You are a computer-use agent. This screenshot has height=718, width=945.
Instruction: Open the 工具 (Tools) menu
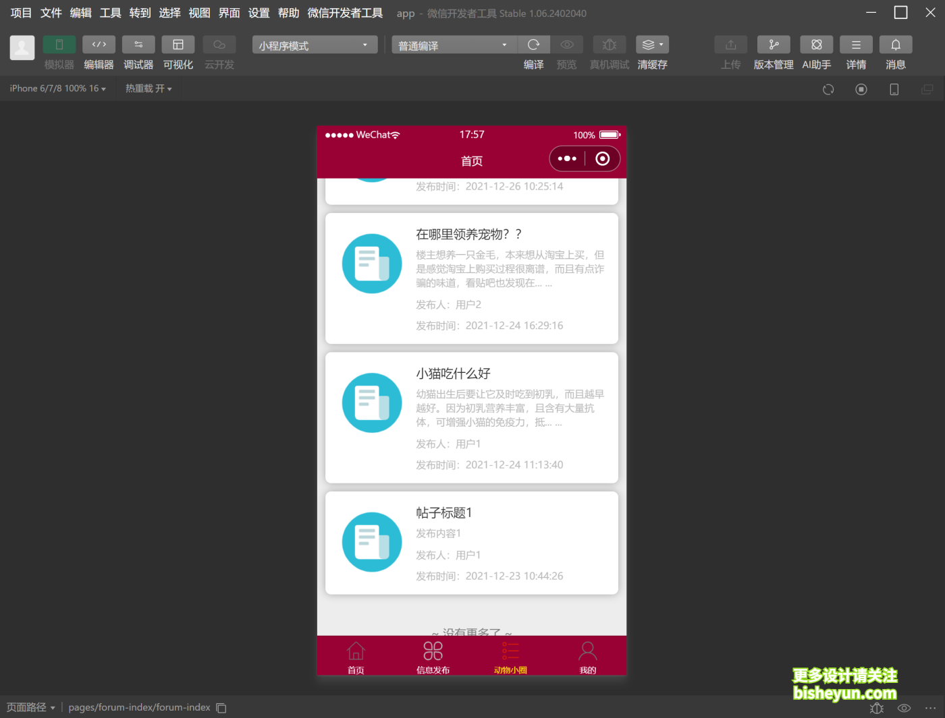(x=110, y=12)
